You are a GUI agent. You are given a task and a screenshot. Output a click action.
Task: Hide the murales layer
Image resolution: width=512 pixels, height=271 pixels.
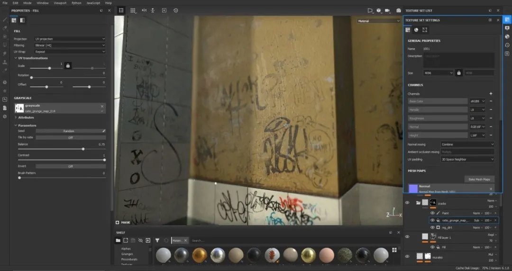click(x=407, y=257)
